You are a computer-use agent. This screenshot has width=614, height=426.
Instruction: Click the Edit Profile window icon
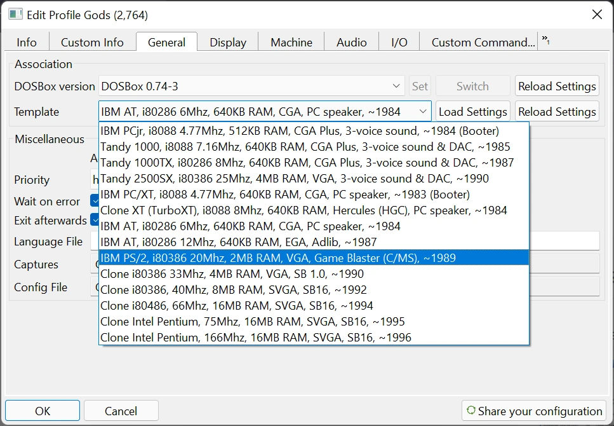(x=15, y=15)
